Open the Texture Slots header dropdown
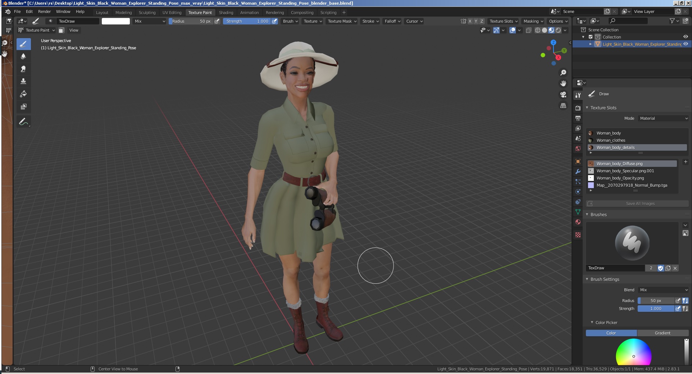692x374 pixels. 503,21
